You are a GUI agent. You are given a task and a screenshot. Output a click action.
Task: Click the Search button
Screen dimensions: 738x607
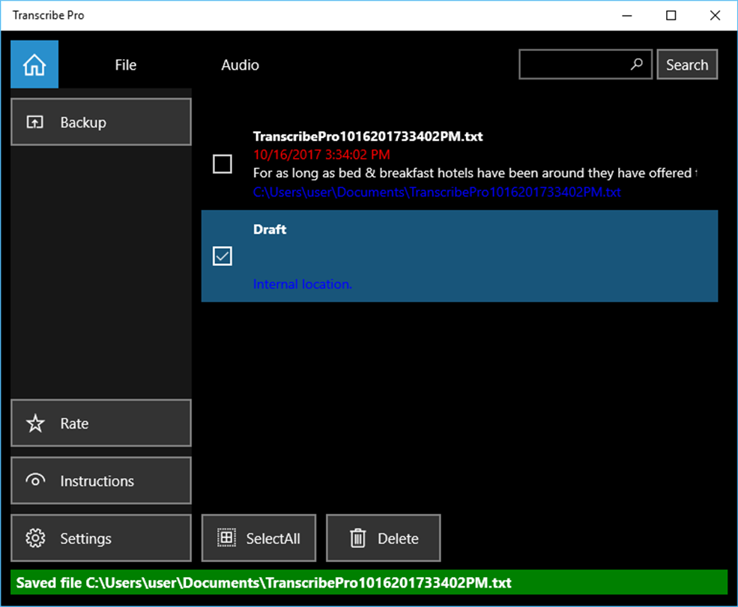coord(687,64)
